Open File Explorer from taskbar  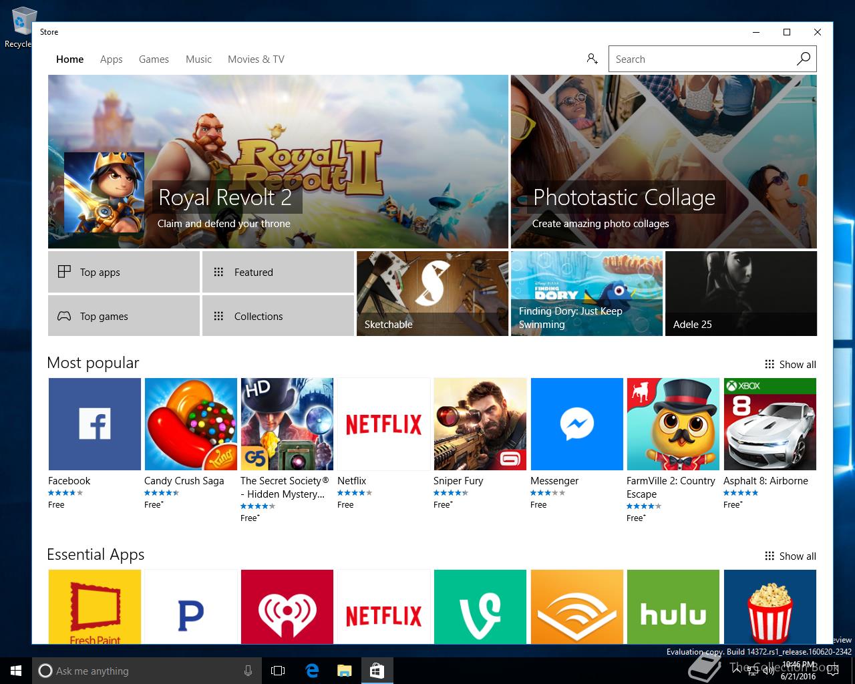tap(344, 671)
